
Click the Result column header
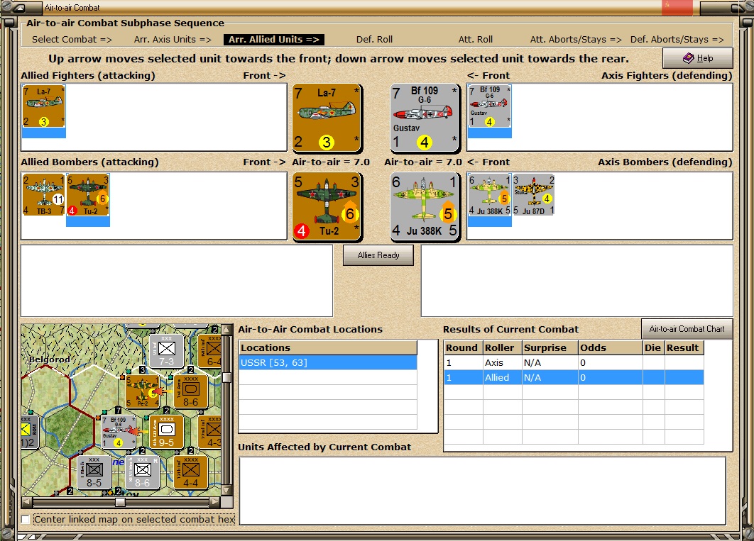coord(684,347)
